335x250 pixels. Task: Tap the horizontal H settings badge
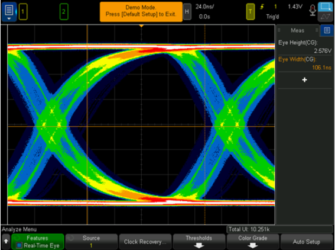[187, 12]
